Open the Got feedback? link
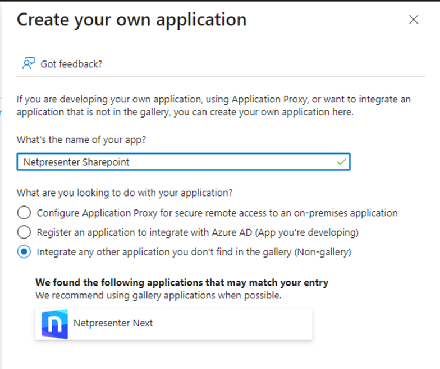Viewport: 440px width, 369px height. (x=71, y=64)
